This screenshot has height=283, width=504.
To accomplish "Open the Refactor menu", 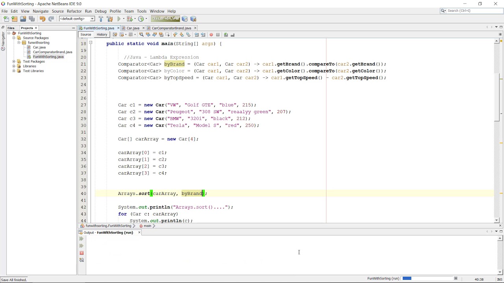I will pos(74,11).
